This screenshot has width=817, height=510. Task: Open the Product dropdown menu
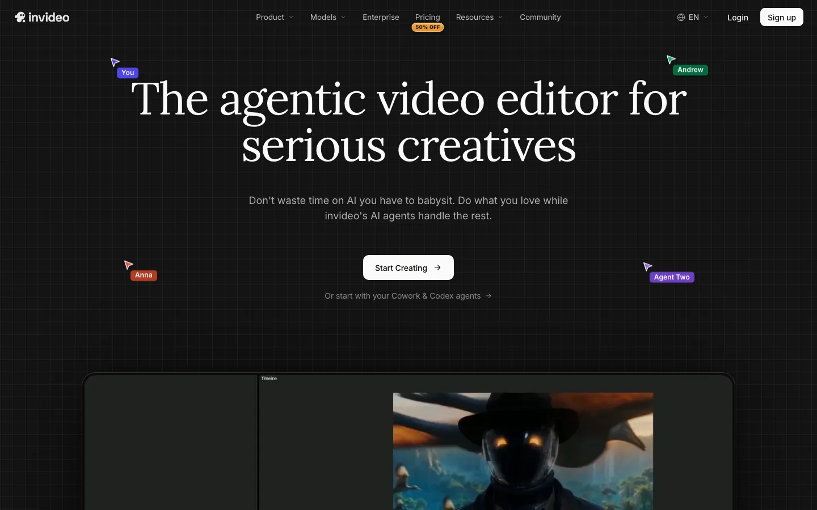click(x=275, y=18)
